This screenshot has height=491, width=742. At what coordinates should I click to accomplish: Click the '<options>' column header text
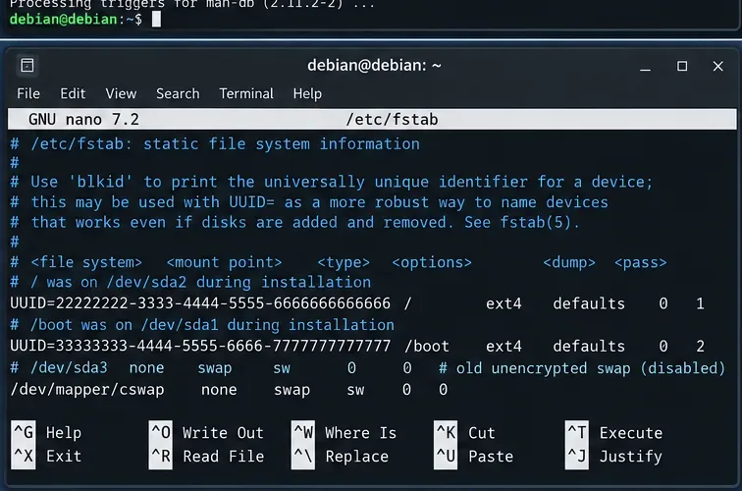432,262
